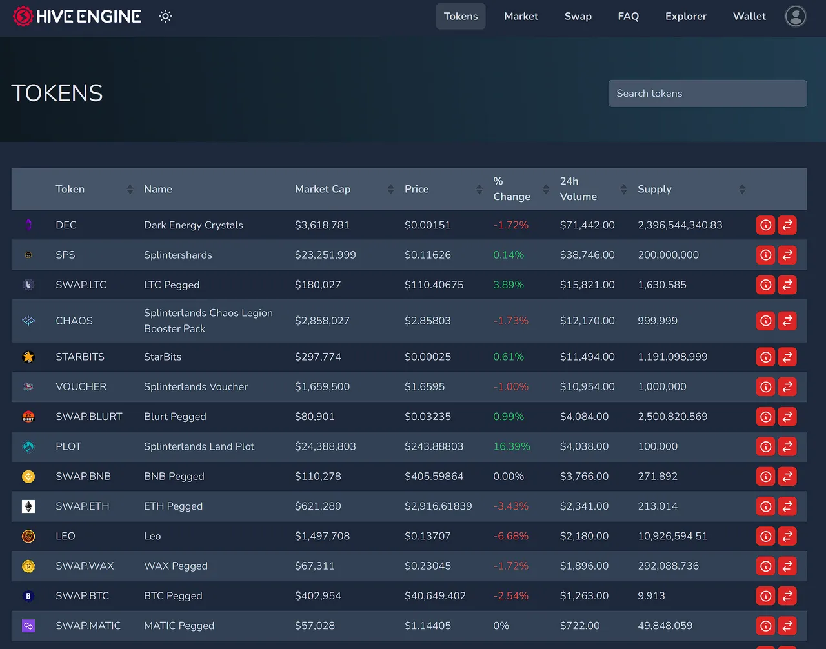This screenshot has width=826, height=649.
Task: View info for SWAP.LTC
Action: coord(765,285)
